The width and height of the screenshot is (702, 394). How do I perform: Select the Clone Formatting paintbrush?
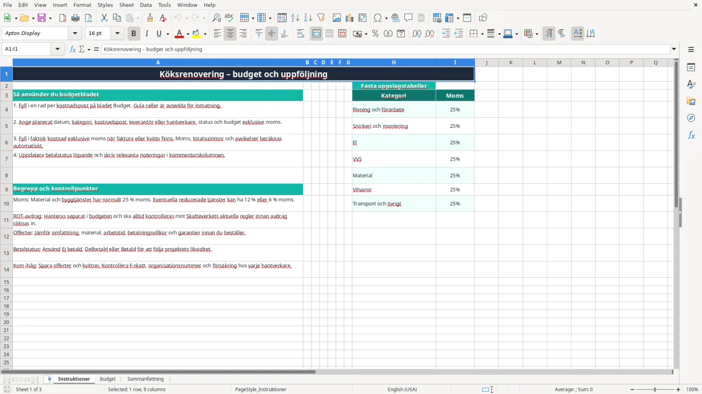point(150,18)
